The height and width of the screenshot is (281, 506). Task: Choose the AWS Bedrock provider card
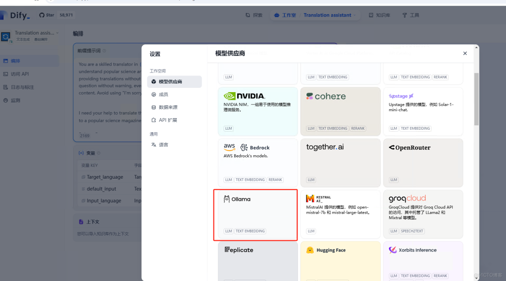(258, 163)
